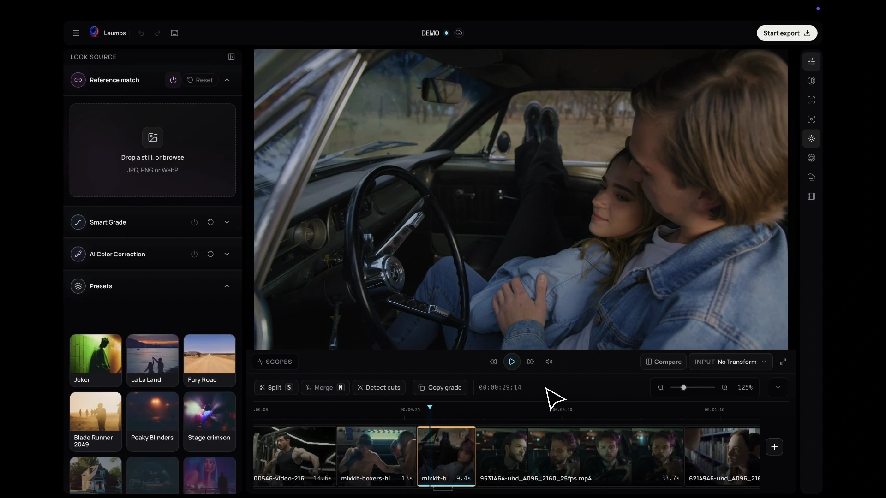Screen dimensions: 886x498
Task: Open the hamburger main menu
Action: (x=76, y=33)
